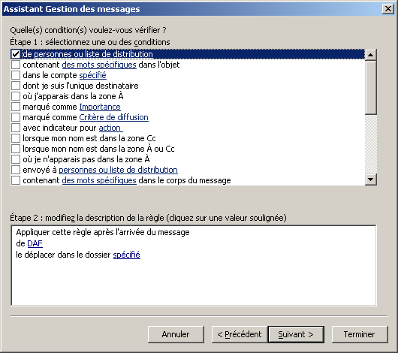
Task: Open 'des mots spécifiques' link in the objet row
Action: point(99,65)
